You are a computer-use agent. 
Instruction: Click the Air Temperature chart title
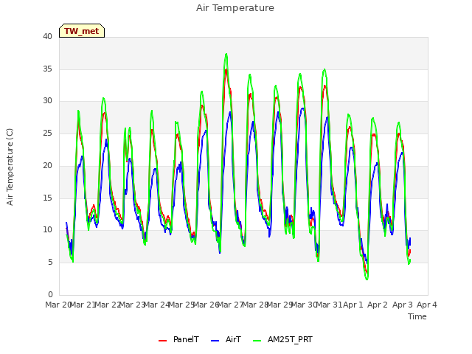click(235, 8)
